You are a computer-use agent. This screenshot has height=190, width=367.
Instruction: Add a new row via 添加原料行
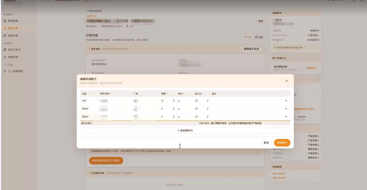pyautogui.click(x=185, y=130)
